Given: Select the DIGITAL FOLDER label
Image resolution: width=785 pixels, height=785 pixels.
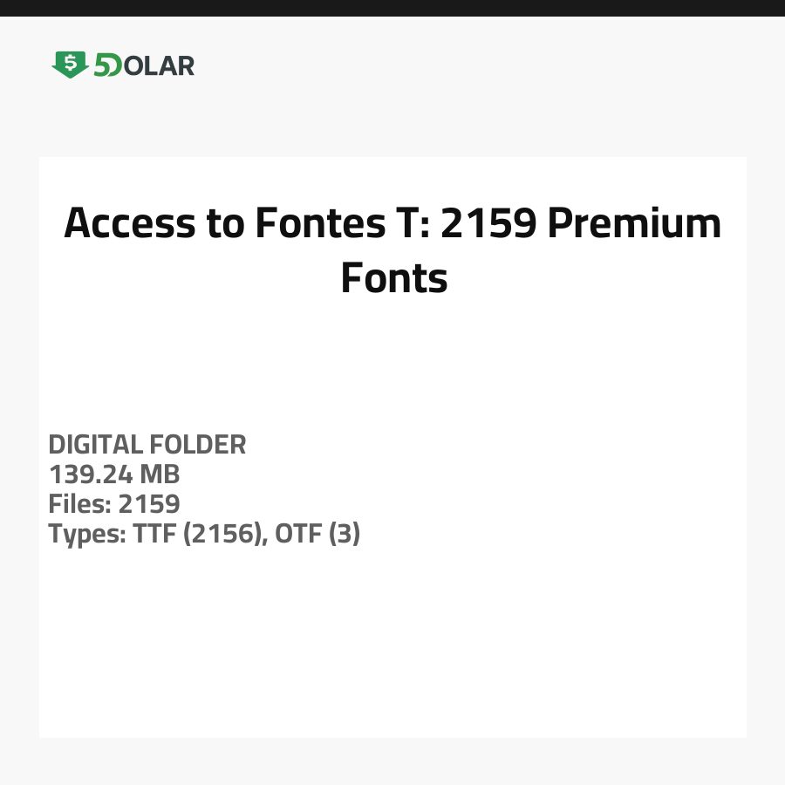Looking at the screenshot, I should tap(147, 445).
